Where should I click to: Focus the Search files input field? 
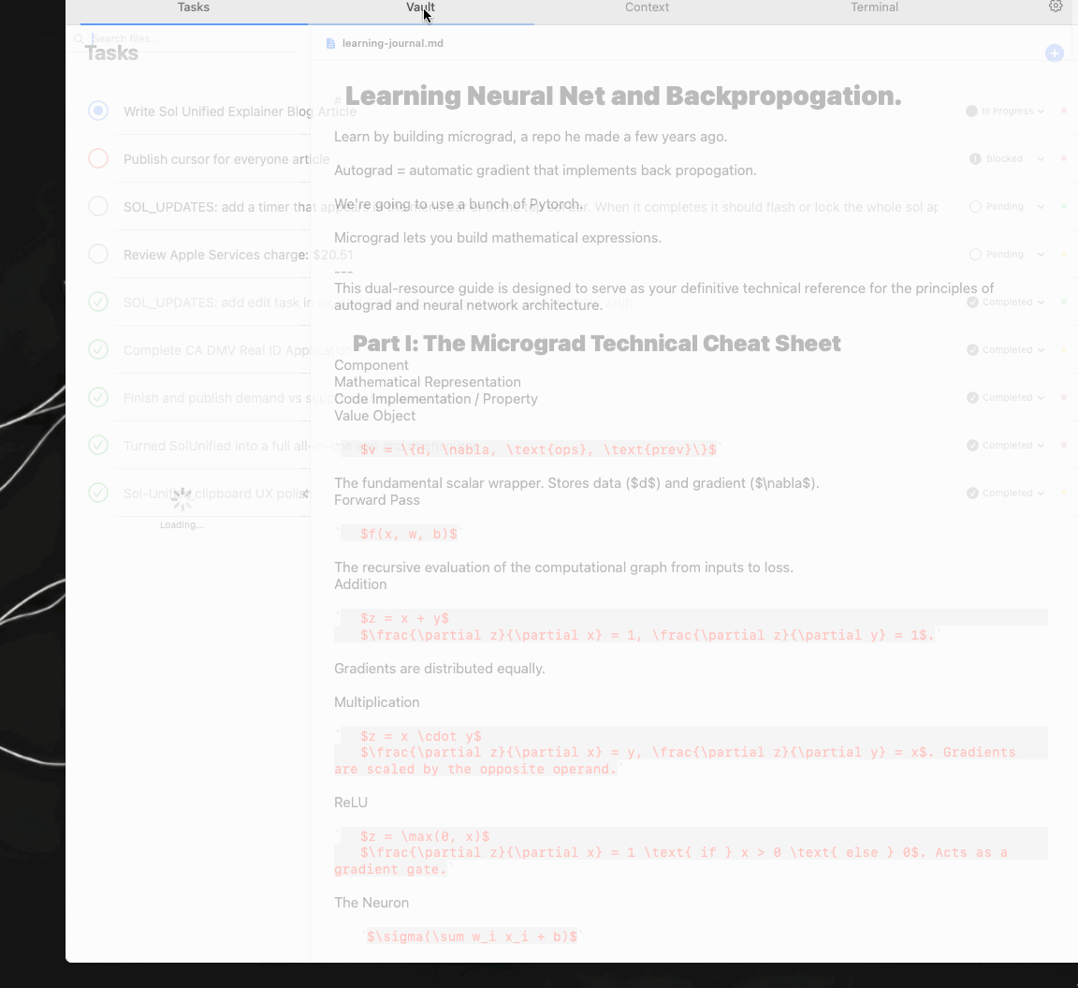point(187,39)
